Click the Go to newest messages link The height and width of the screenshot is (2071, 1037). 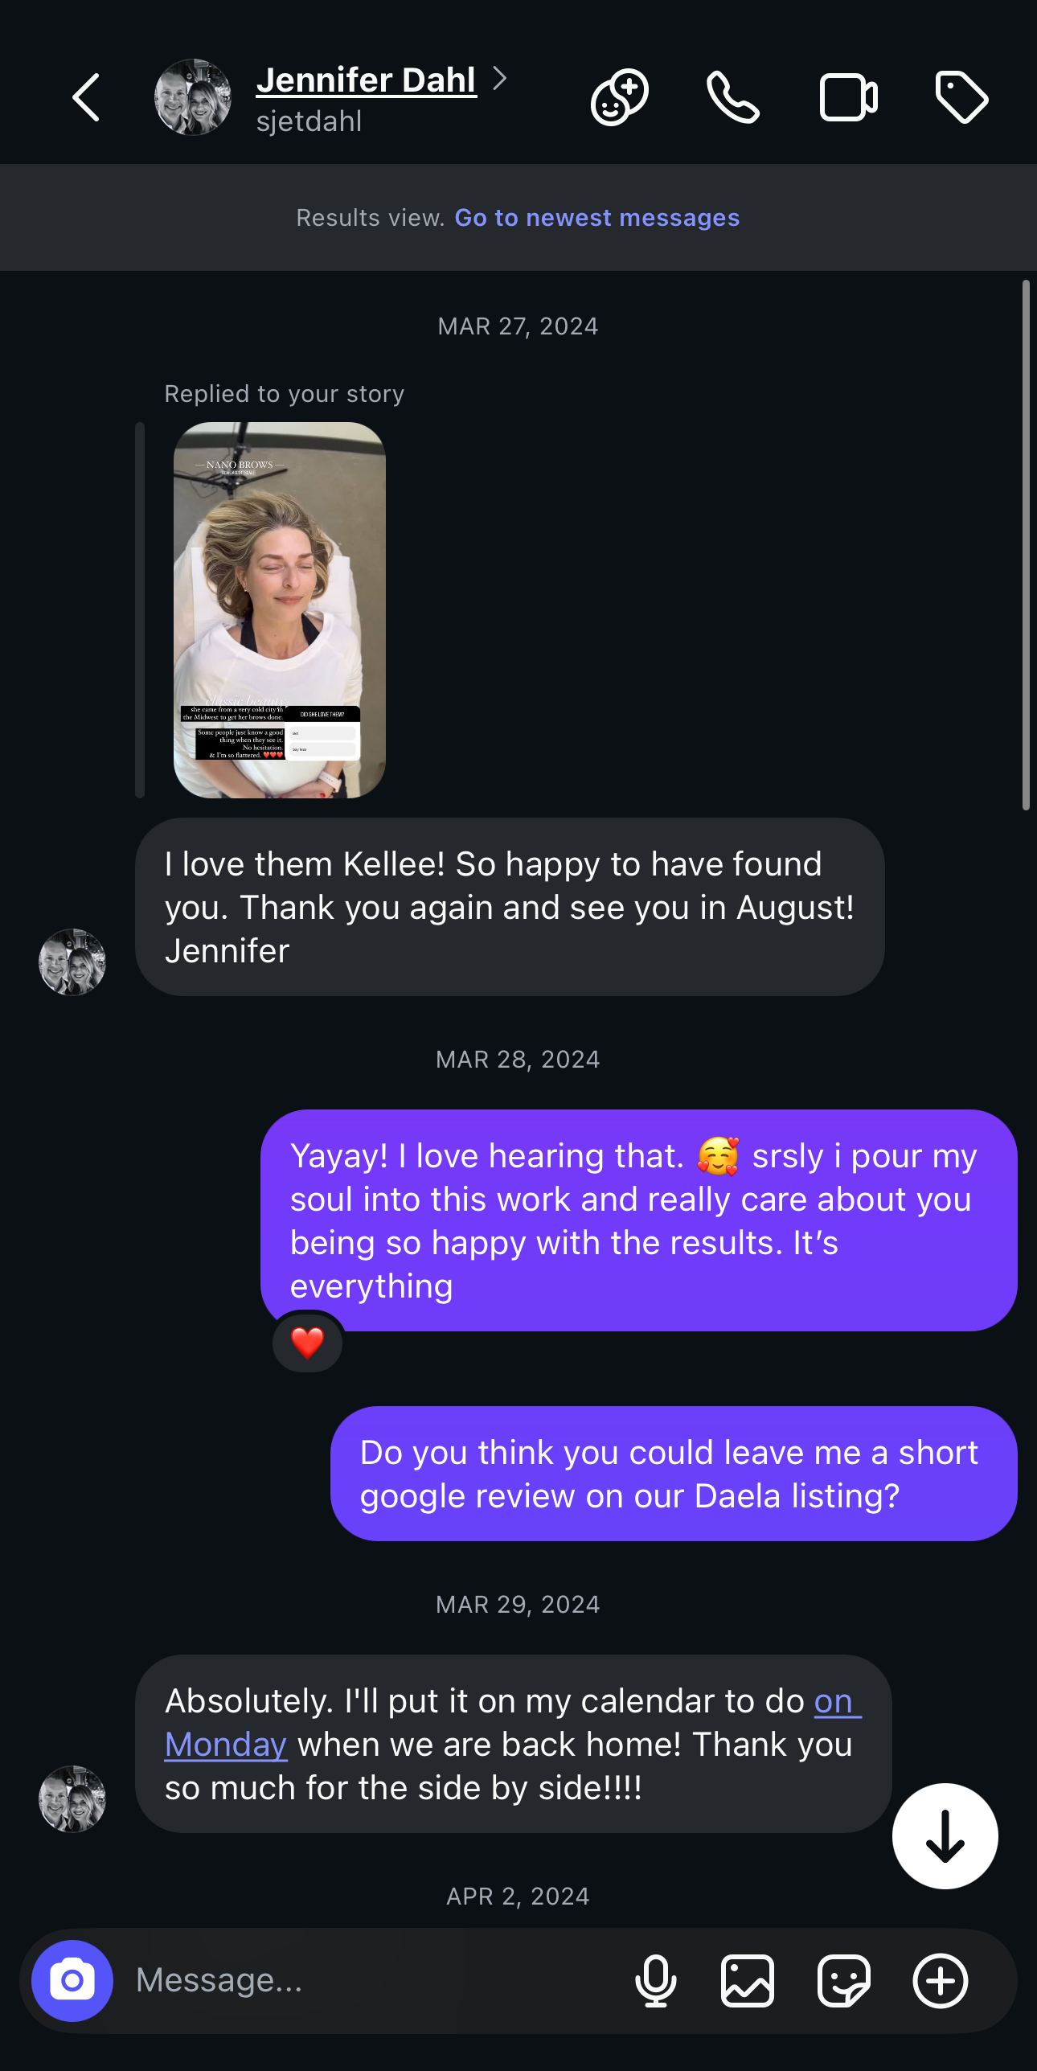(x=596, y=218)
